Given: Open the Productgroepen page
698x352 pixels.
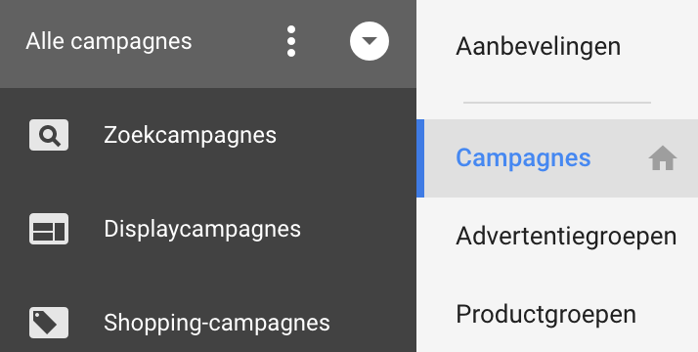Looking at the screenshot, I should click(545, 315).
